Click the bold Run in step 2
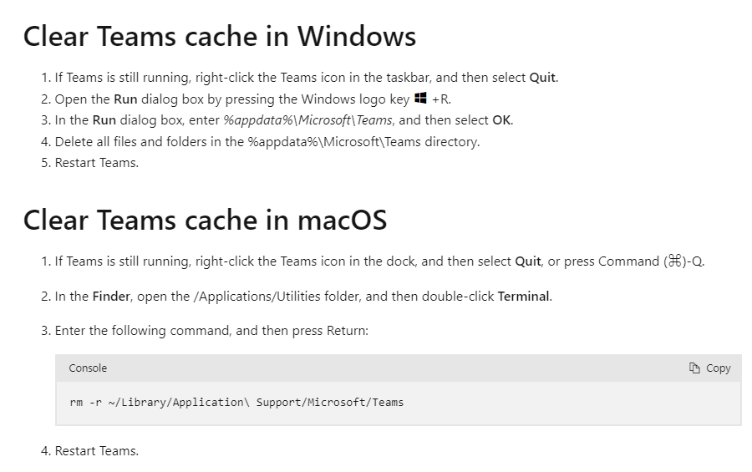Screen dimensions: 752x472 [125, 99]
